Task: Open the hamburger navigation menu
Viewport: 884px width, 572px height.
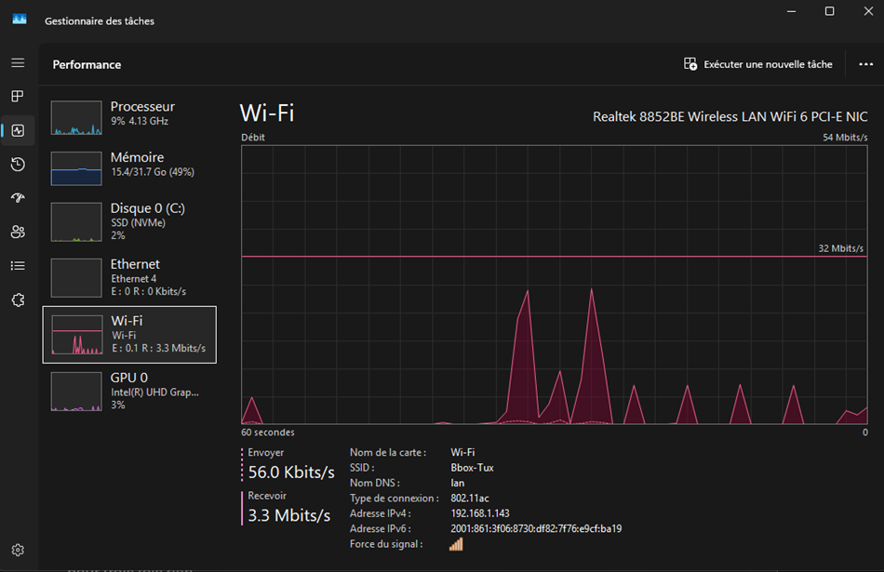Action: coord(18,63)
